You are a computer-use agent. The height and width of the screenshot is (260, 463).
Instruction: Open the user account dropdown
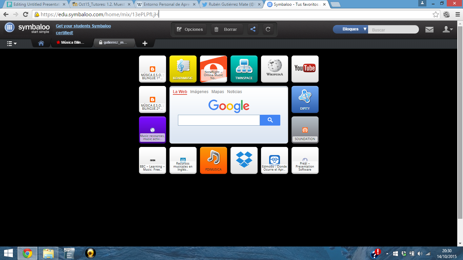[x=447, y=29]
